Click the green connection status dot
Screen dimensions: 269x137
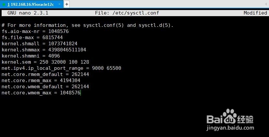(4, 5)
